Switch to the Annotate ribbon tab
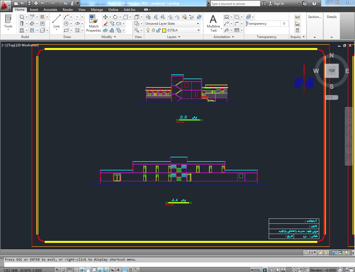 (50, 10)
